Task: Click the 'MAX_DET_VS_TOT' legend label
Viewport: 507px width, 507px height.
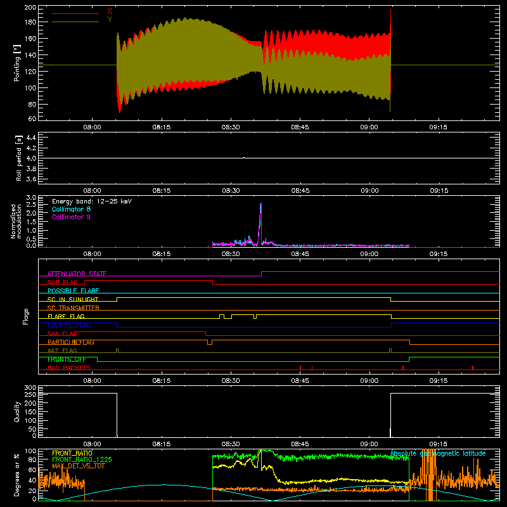Action: pyautogui.click(x=77, y=466)
